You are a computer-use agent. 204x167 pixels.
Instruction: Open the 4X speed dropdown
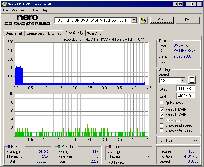click(182, 80)
